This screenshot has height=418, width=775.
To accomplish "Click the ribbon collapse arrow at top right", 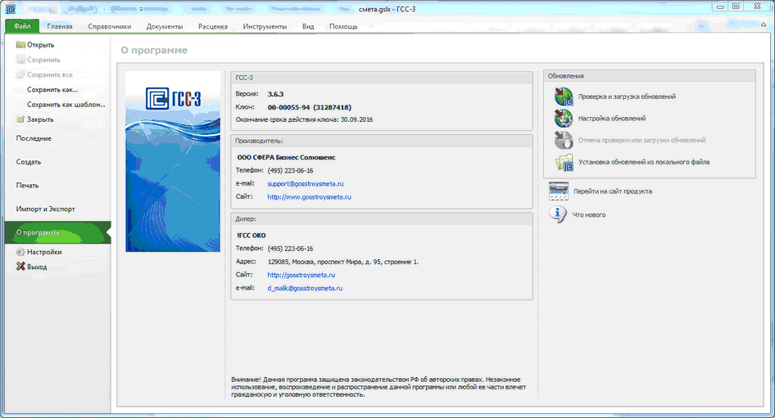I will (x=764, y=25).
